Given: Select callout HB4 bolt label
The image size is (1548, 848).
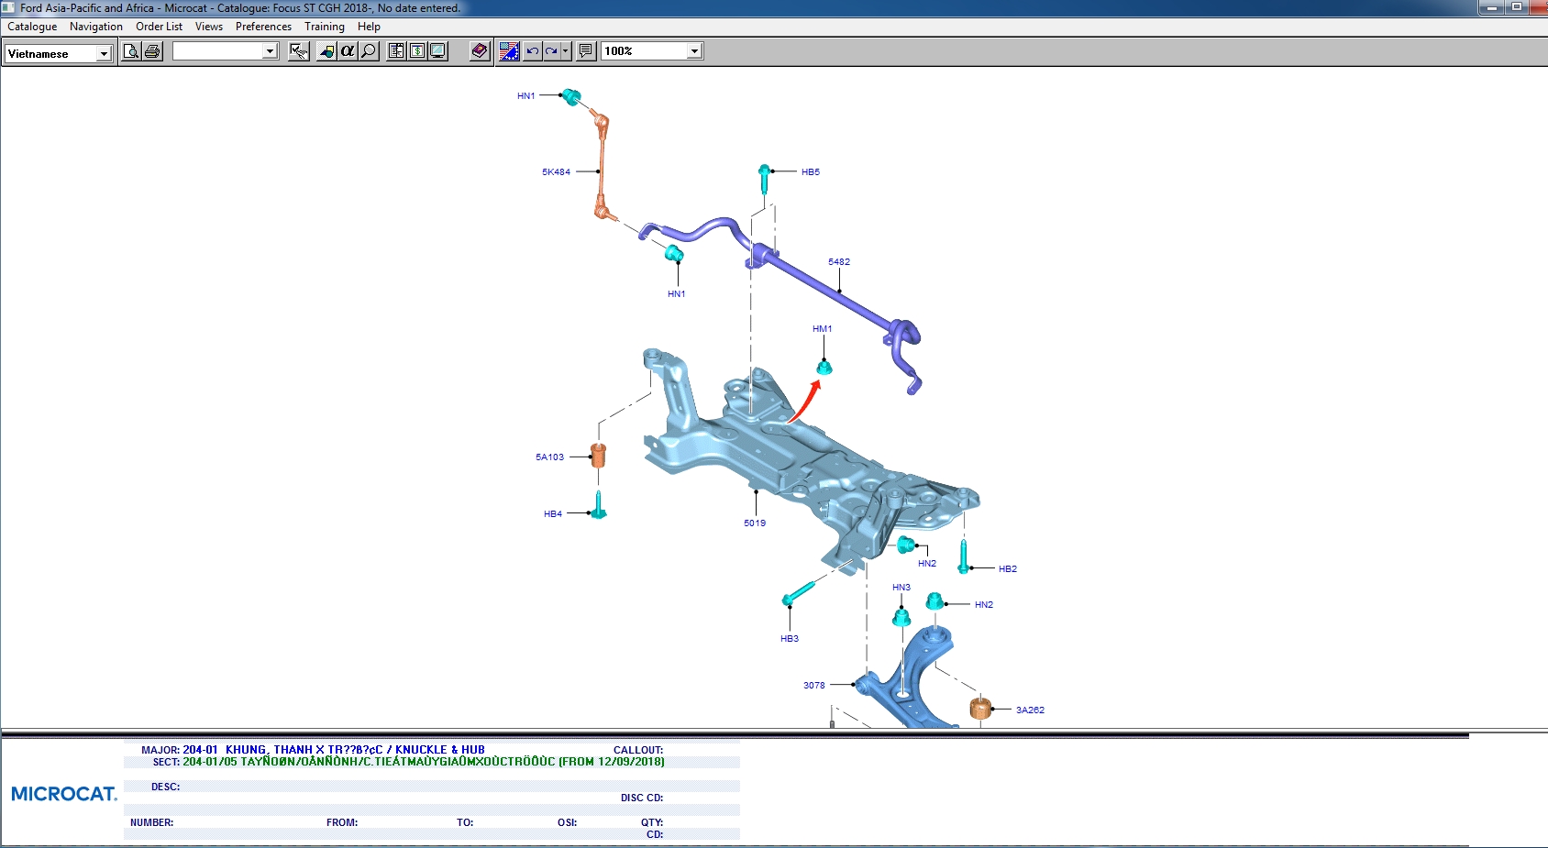Looking at the screenshot, I should (553, 513).
